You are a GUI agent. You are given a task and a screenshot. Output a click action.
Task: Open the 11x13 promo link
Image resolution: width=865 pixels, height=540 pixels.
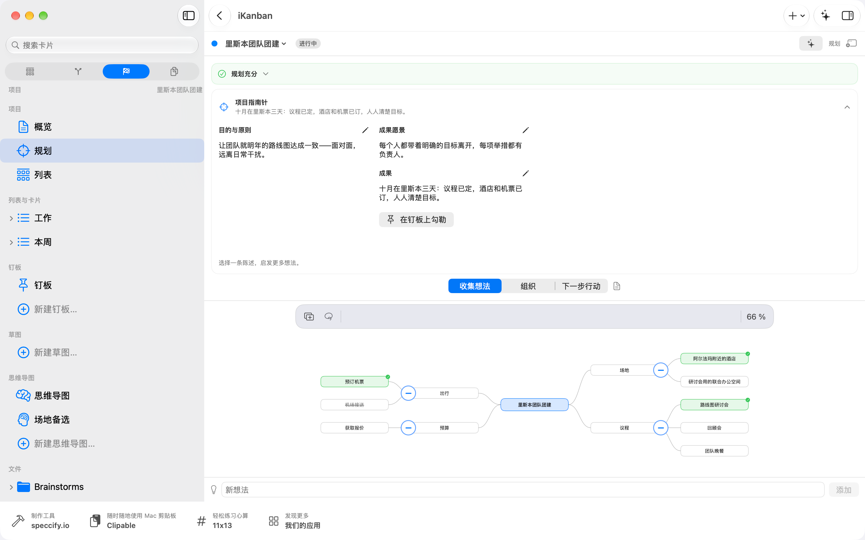(x=222, y=521)
